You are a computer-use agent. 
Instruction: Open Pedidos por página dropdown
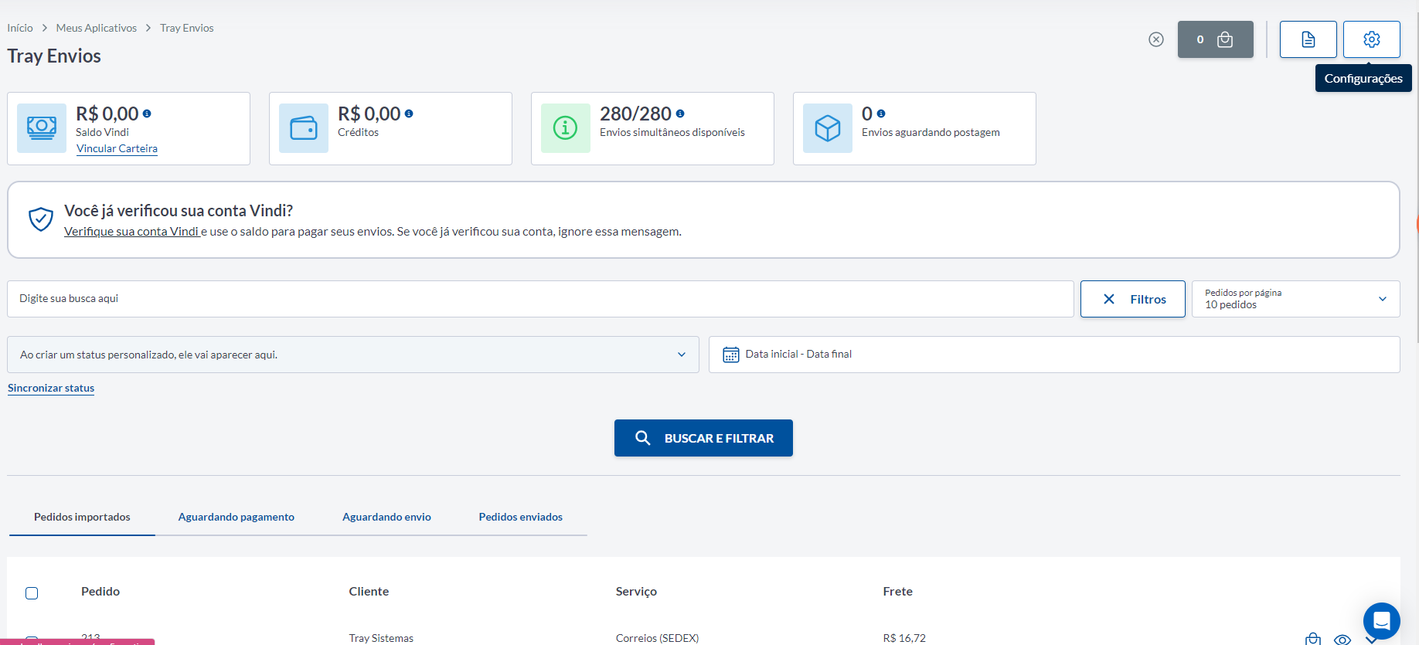tap(1295, 299)
